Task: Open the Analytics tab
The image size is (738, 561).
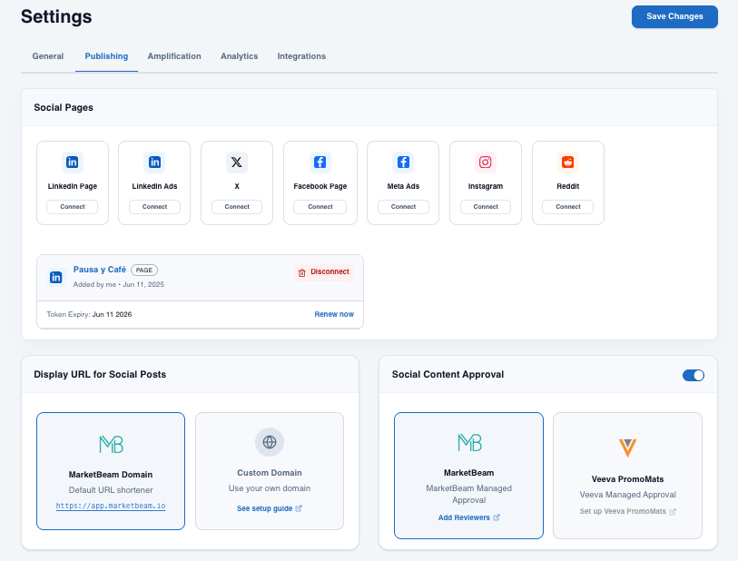Action: click(239, 56)
